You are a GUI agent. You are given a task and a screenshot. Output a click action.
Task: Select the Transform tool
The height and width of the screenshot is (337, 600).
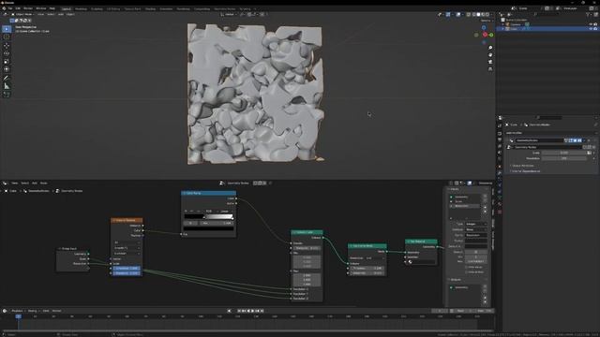coord(7,69)
